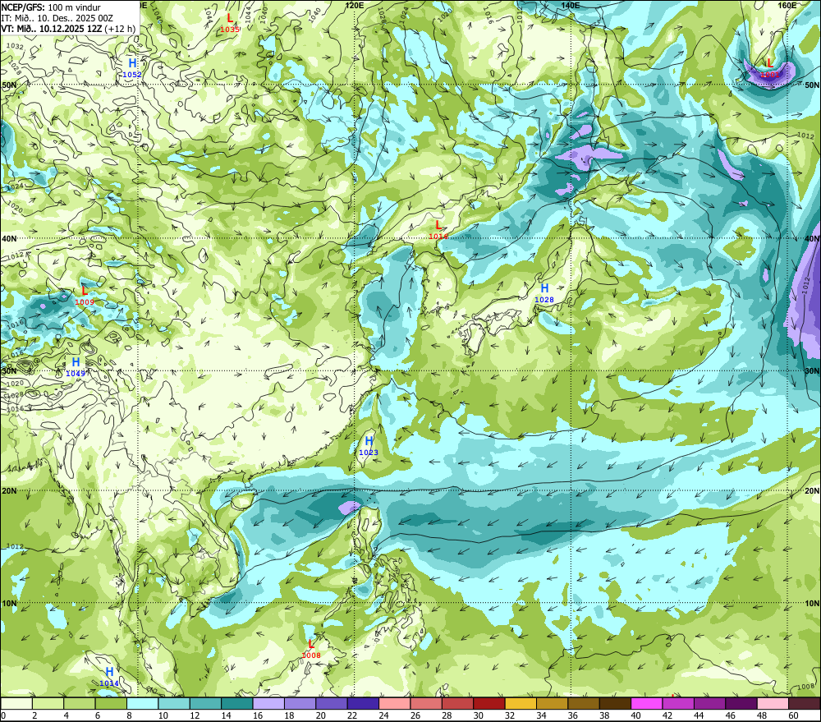This screenshot has width=821, height=722.
Task: Select the H 1049 high-pressure marker
Action: click(76, 367)
